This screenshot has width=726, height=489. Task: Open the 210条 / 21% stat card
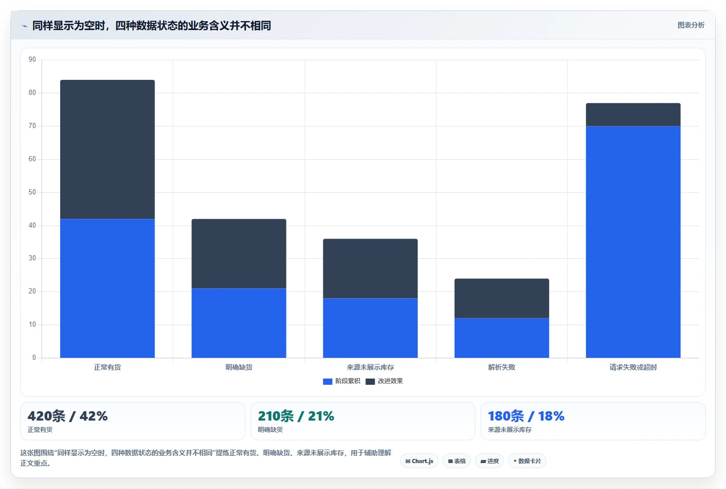pyautogui.click(x=363, y=421)
